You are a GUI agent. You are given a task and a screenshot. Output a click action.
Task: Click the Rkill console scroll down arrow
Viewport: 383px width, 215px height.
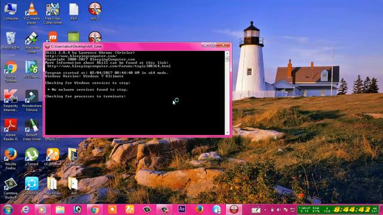(227, 133)
